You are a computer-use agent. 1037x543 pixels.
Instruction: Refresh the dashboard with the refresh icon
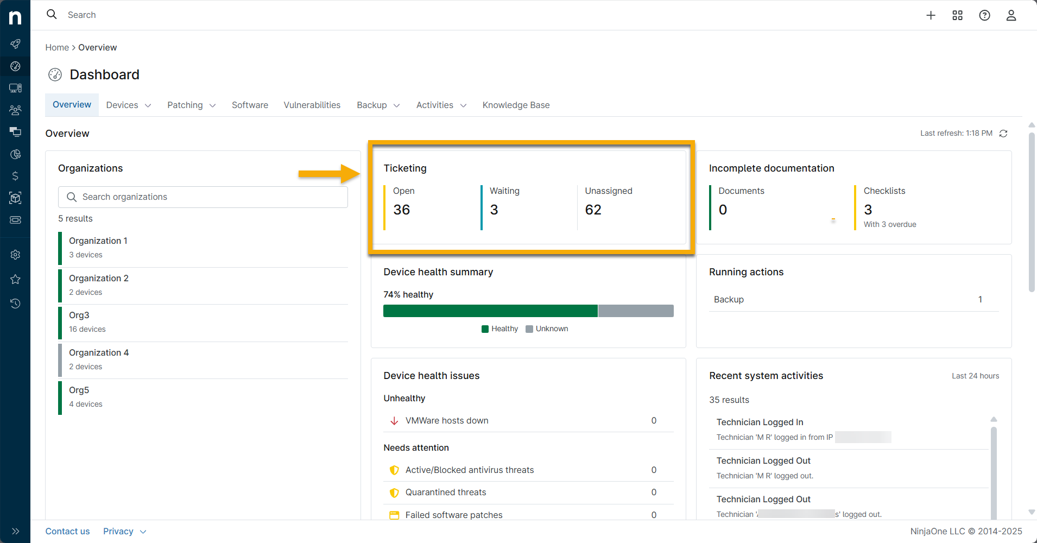click(1003, 134)
